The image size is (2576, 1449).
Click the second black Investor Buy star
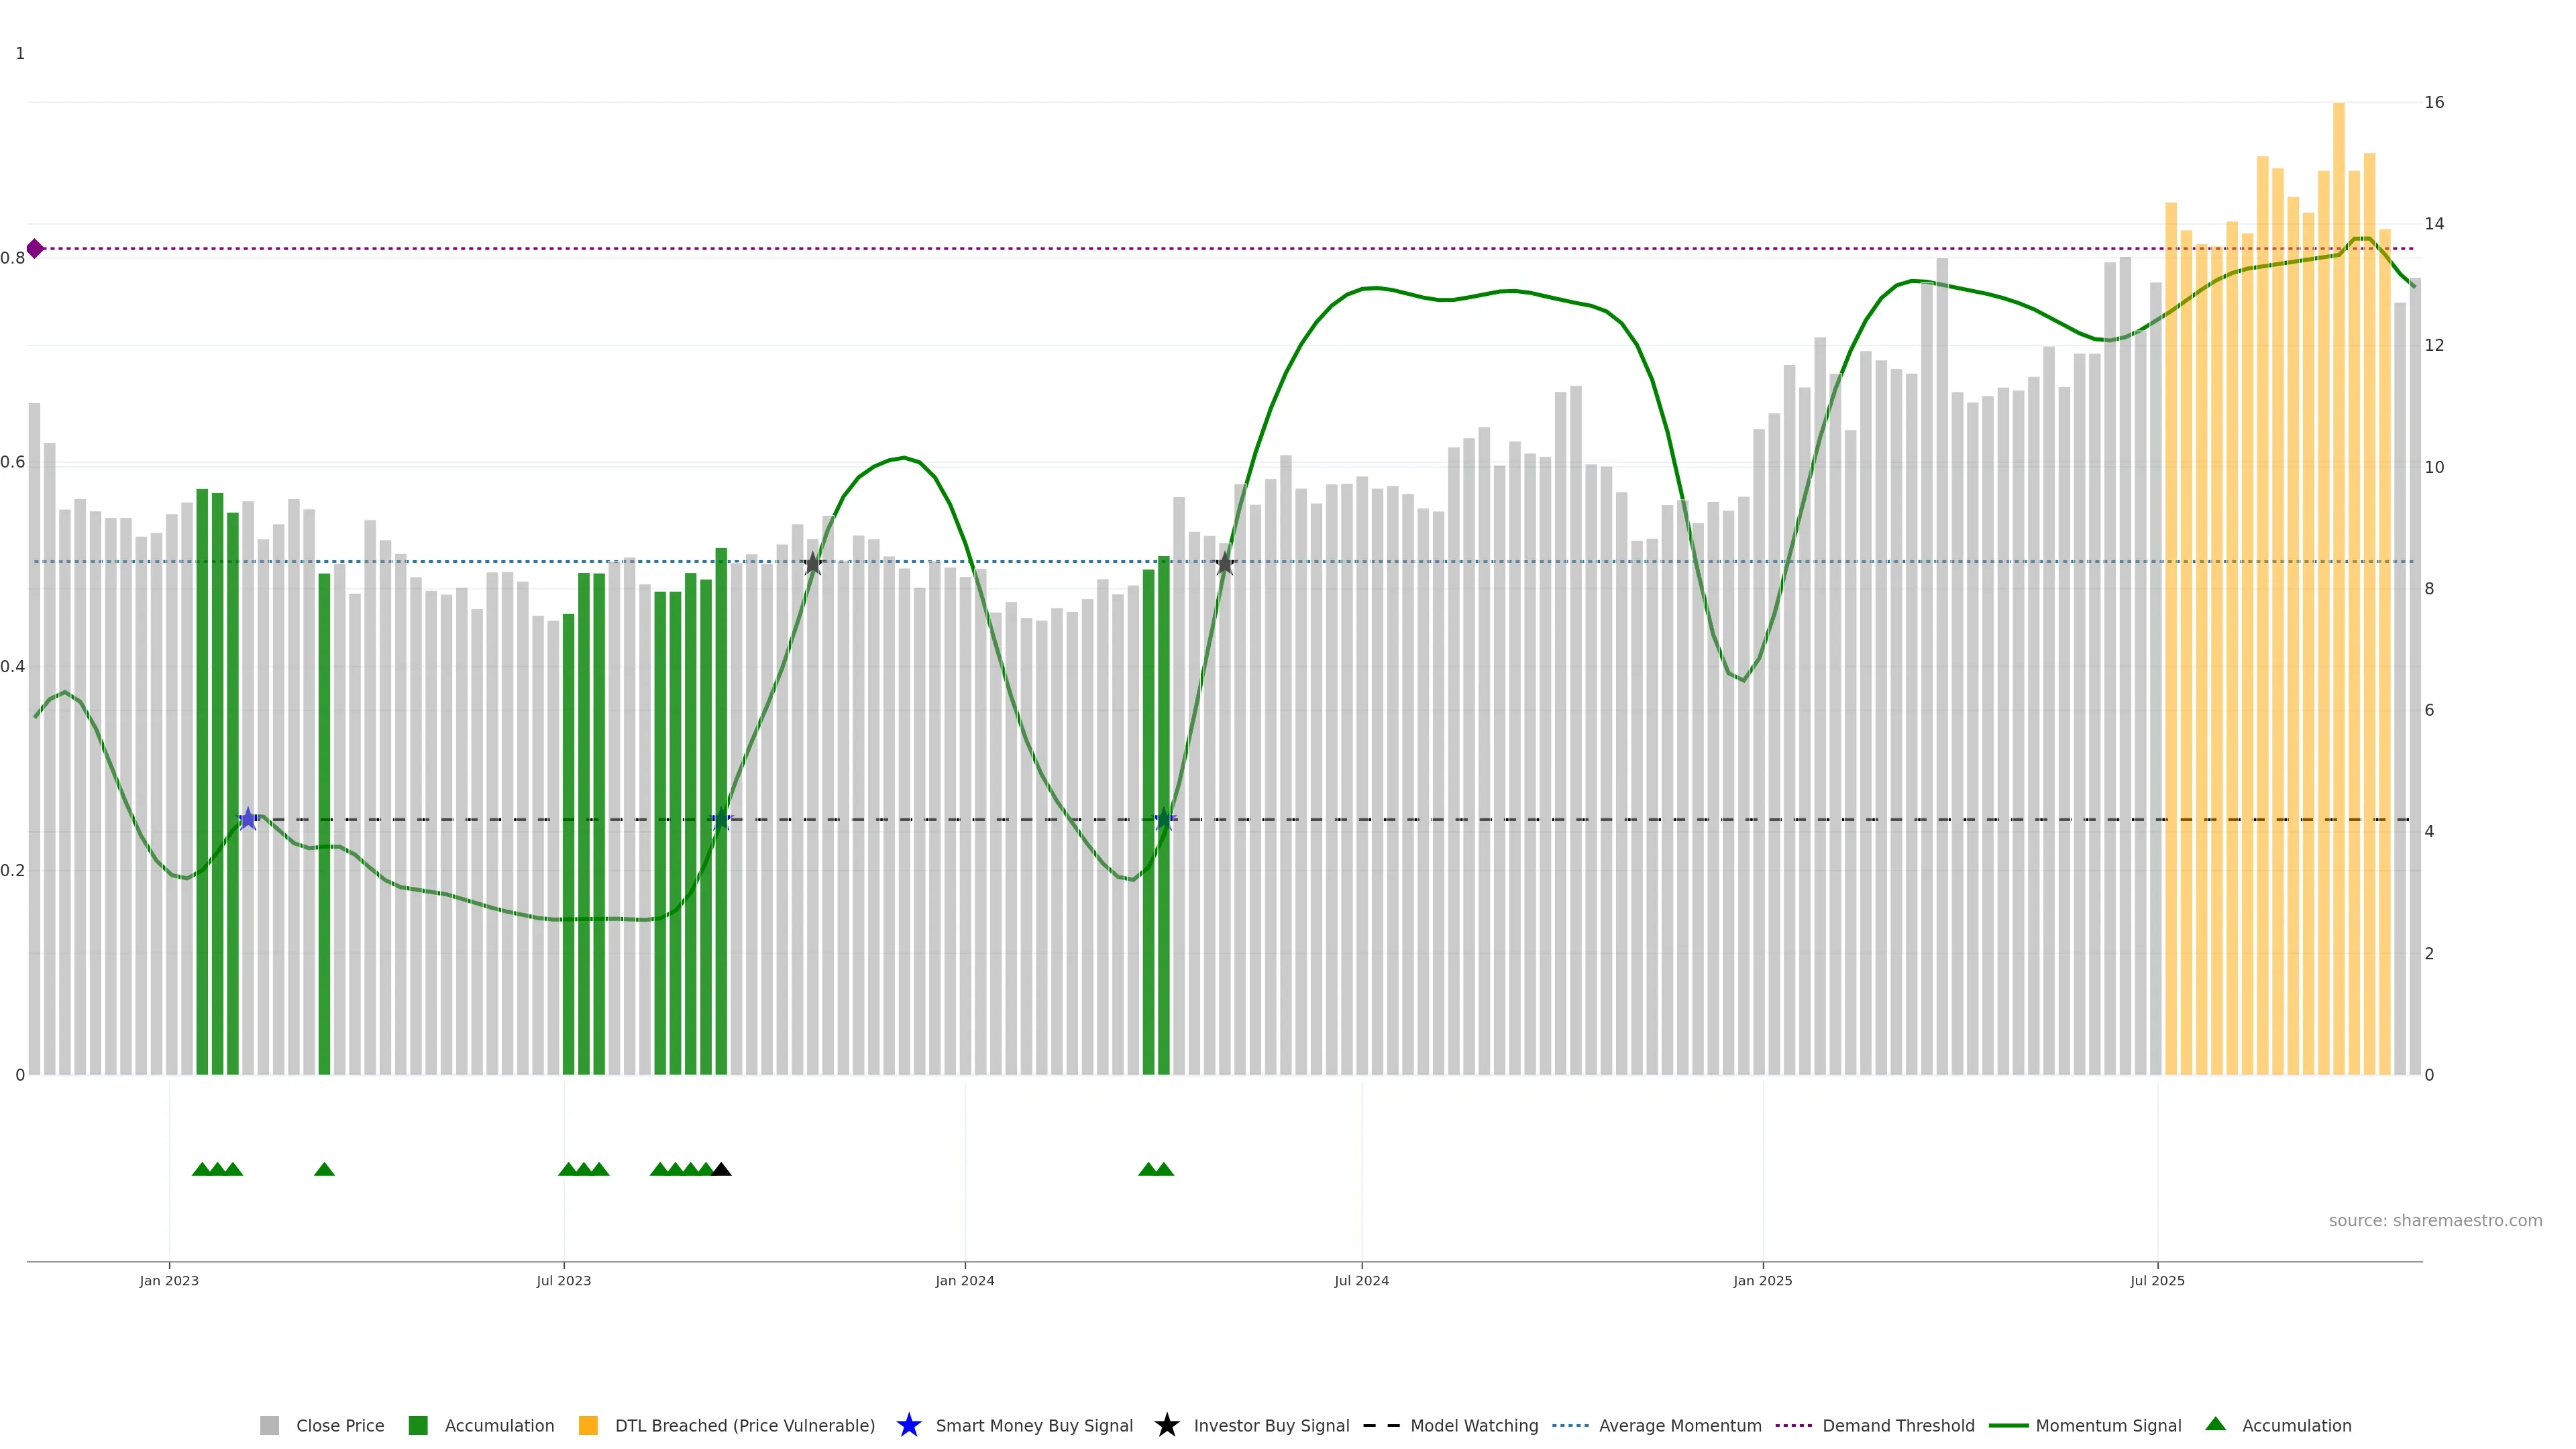coord(1225,564)
